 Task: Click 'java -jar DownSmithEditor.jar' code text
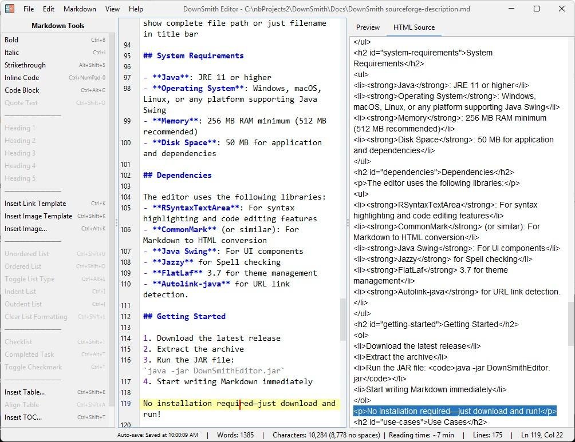pyautogui.click(x=214, y=371)
